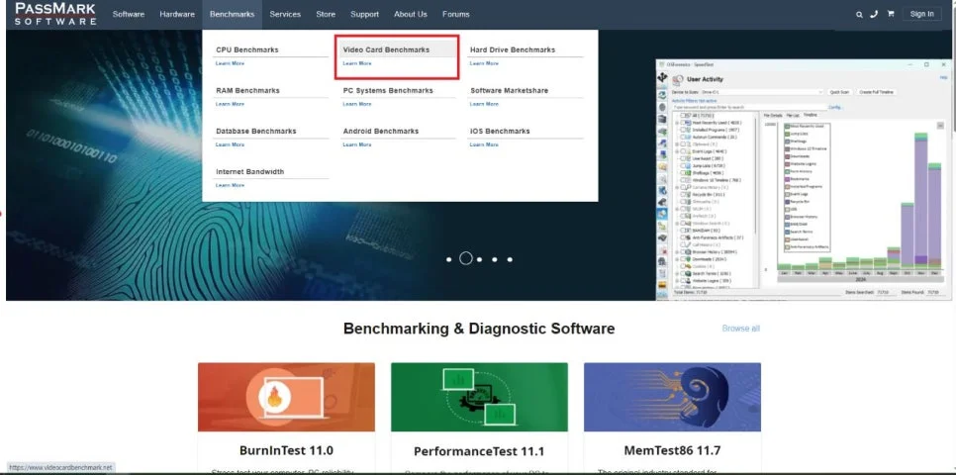This screenshot has height=475, width=956.
Task: Open the Store menu
Action: pos(326,14)
